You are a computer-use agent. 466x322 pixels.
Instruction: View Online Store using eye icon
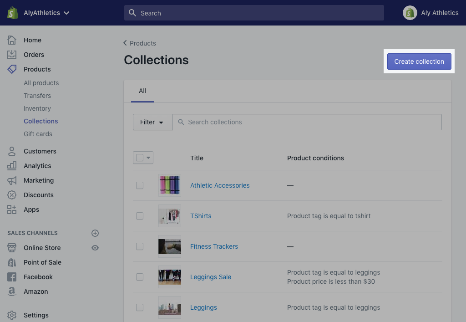(95, 248)
